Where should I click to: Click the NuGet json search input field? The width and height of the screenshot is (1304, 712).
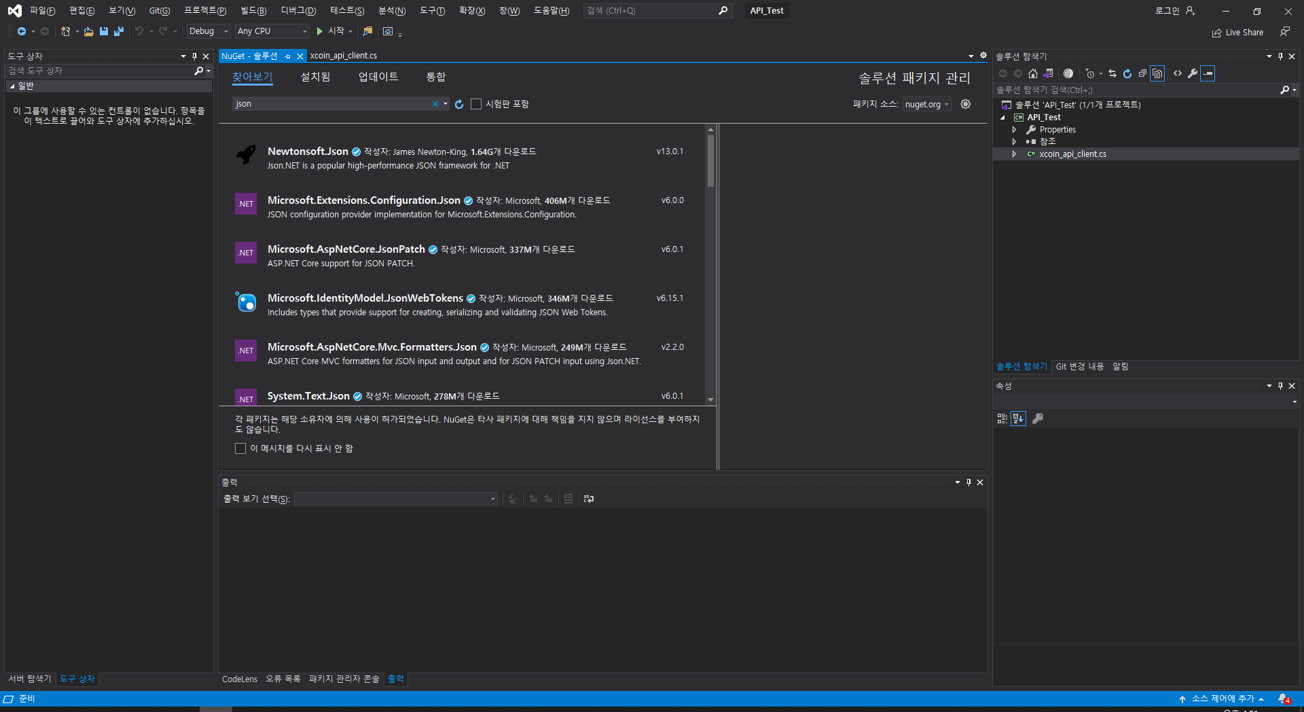(331, 104)
